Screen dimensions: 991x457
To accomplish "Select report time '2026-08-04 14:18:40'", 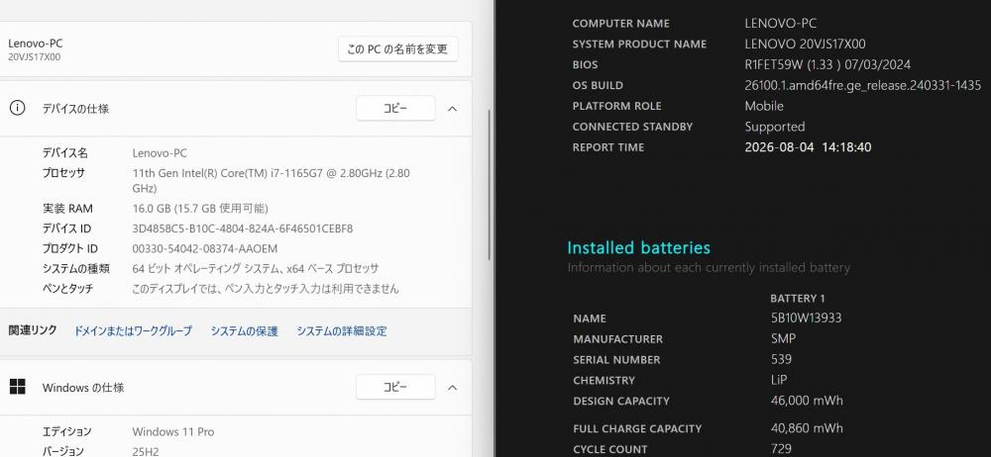I will 808,147.
